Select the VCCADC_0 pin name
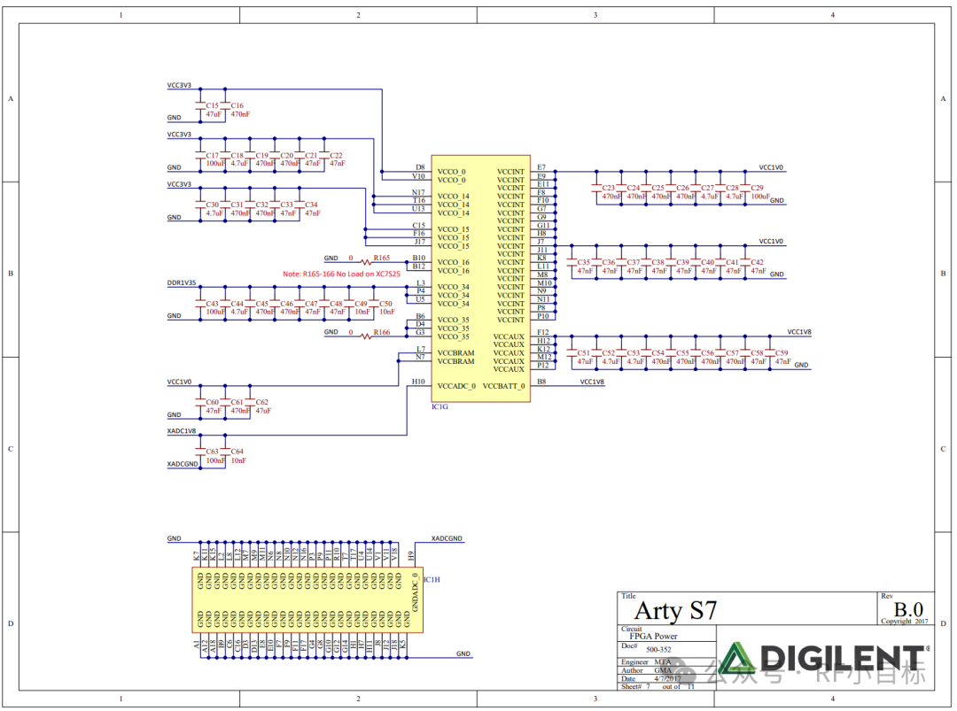 point(456,386)
